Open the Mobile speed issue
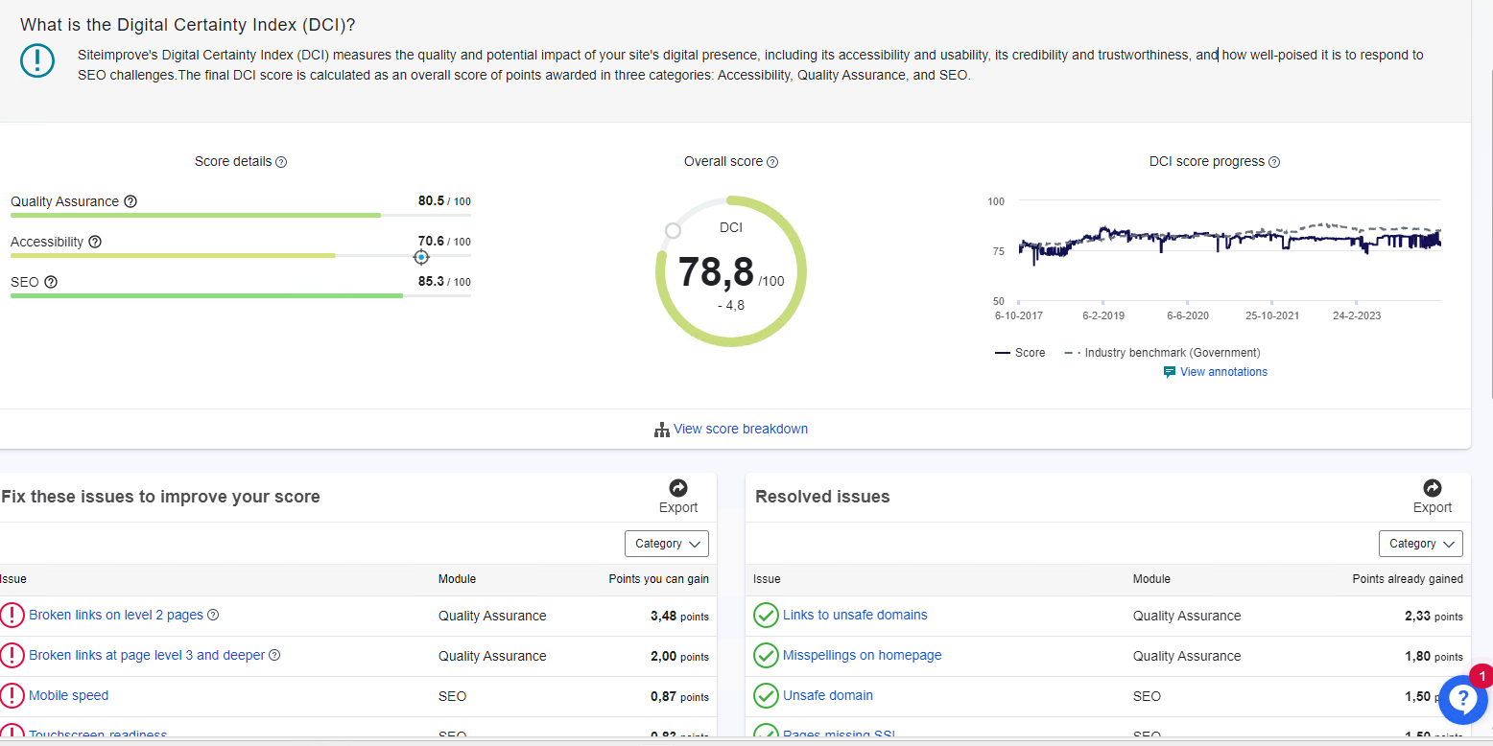1493x746 pixels. point(68,695)
